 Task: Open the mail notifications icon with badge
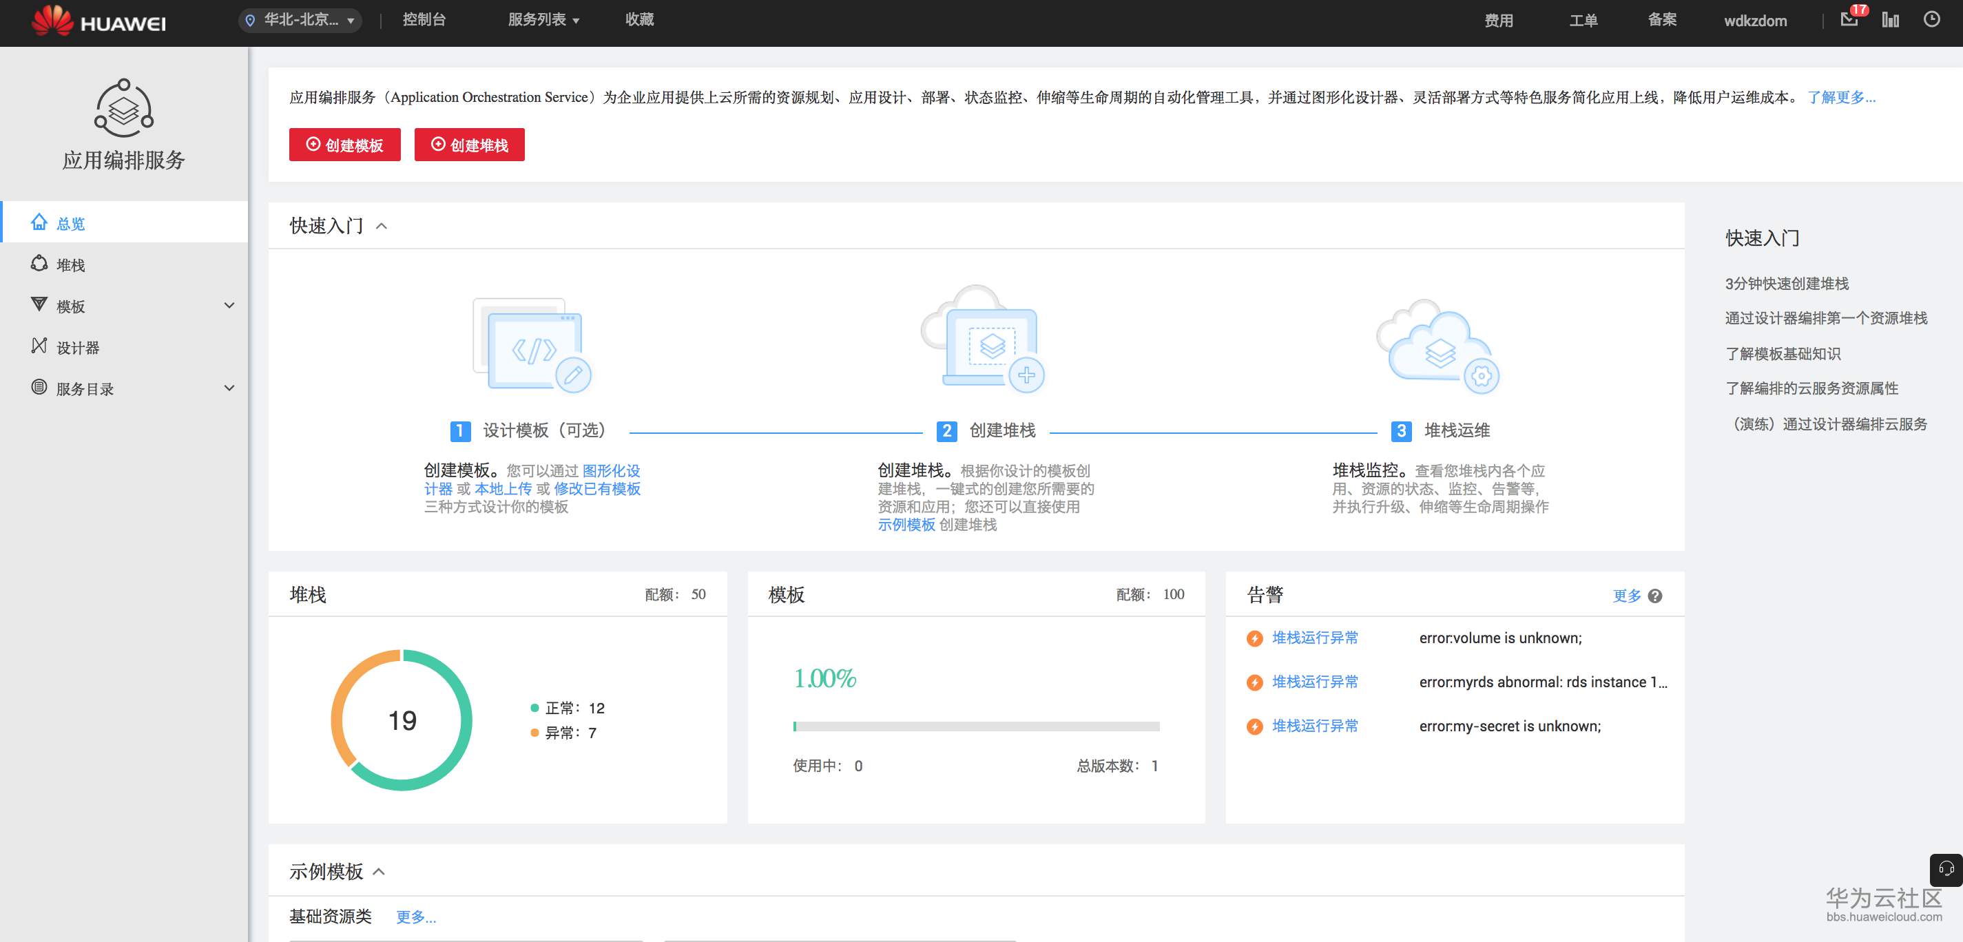[x=1849, y=20]
